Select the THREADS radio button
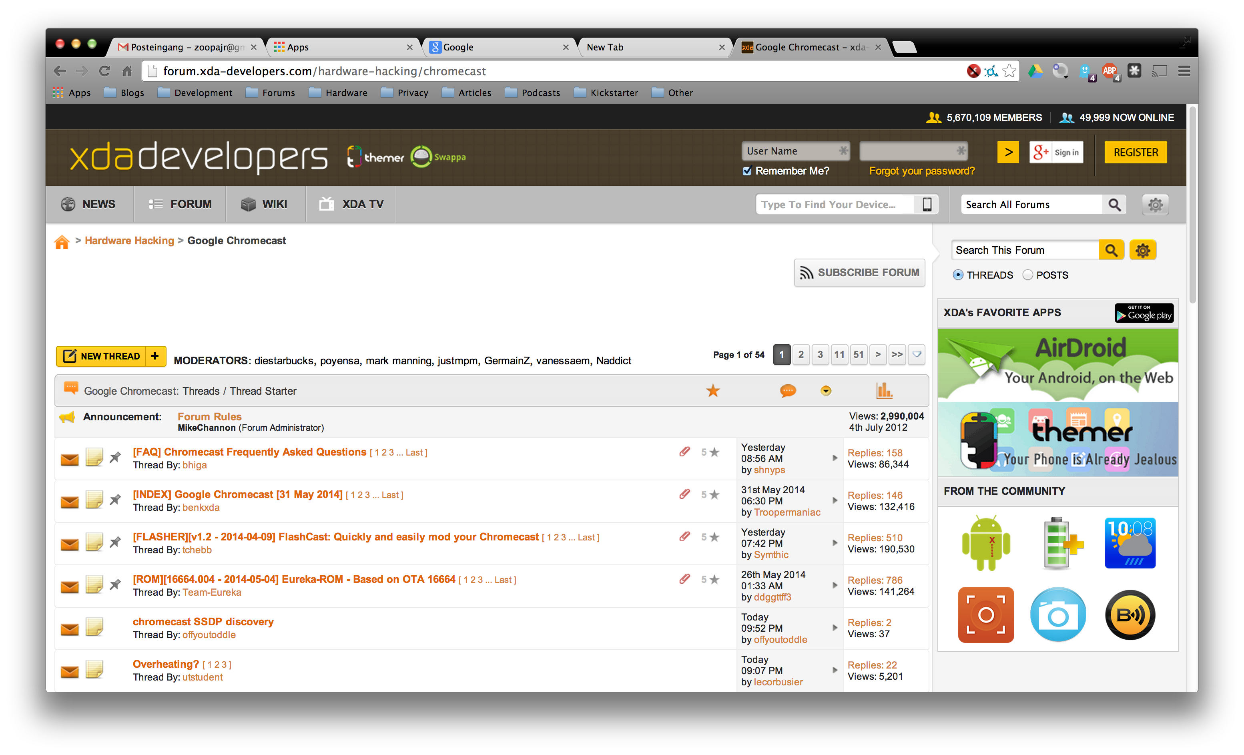The height and width of the screenshot is (755, 1244). point(958,275)
